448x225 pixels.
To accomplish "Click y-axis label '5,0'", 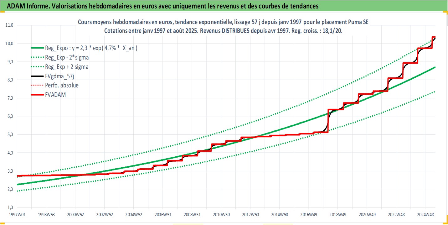I will [x=10, y=134].
